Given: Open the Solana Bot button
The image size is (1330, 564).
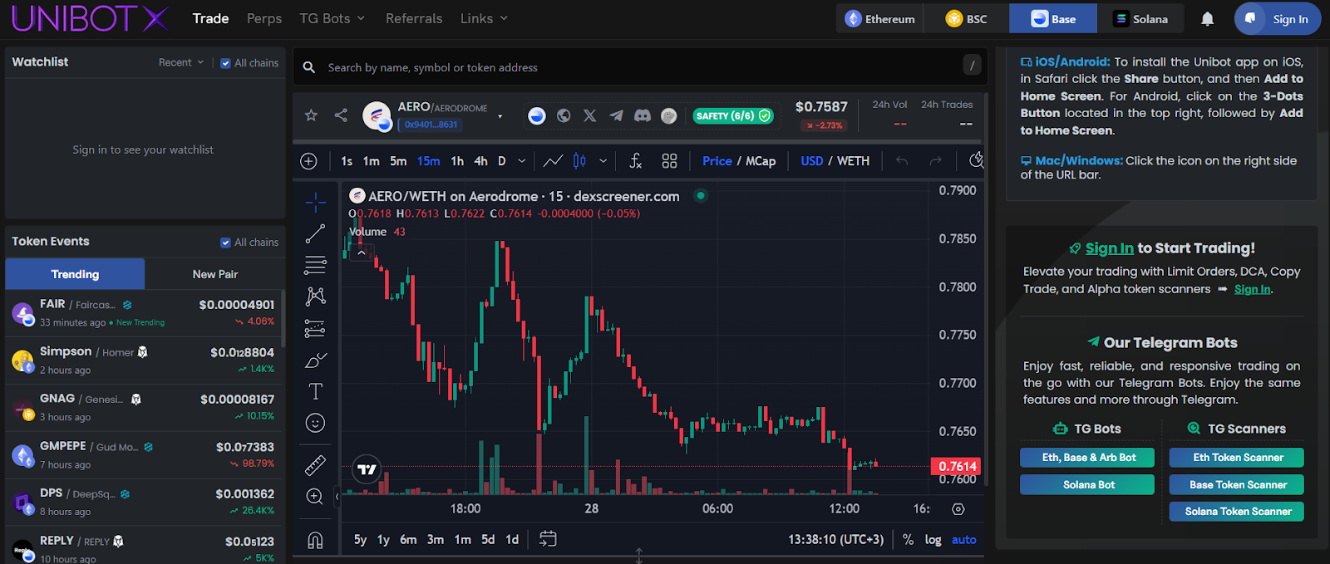Looking at the screenshot, I should [x=1087, y=485].
